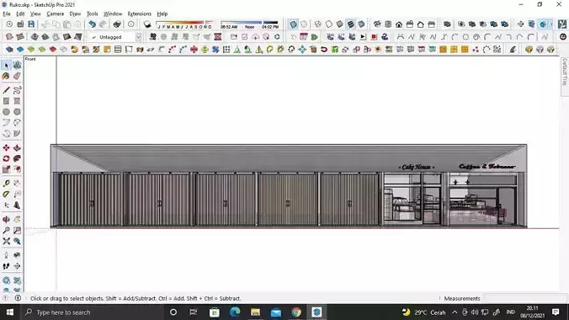Open the File menu

coord(7,13)
